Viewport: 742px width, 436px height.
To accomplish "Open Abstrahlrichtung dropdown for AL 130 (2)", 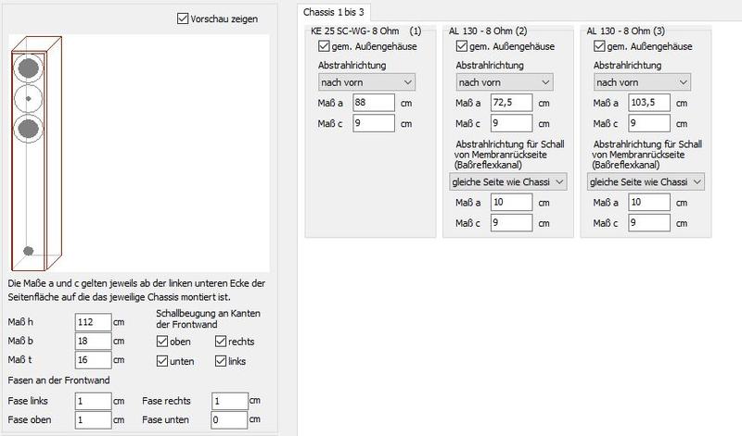I will click(505, 83).
